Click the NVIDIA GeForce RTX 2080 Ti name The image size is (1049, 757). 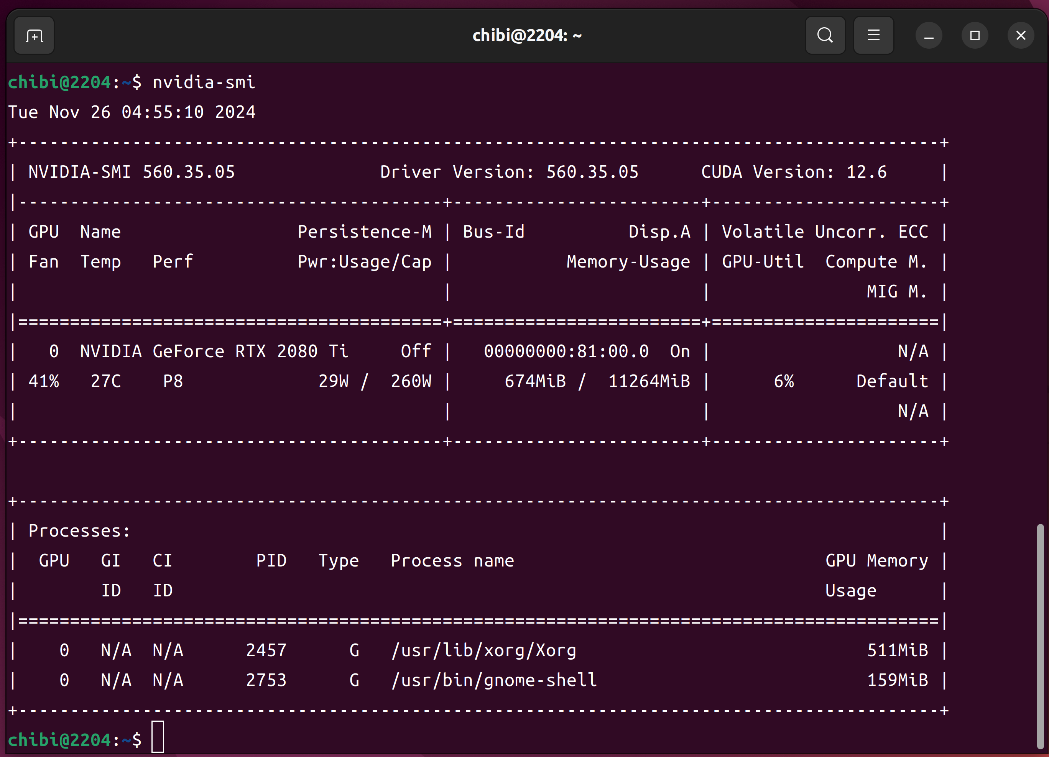(214, 351)
